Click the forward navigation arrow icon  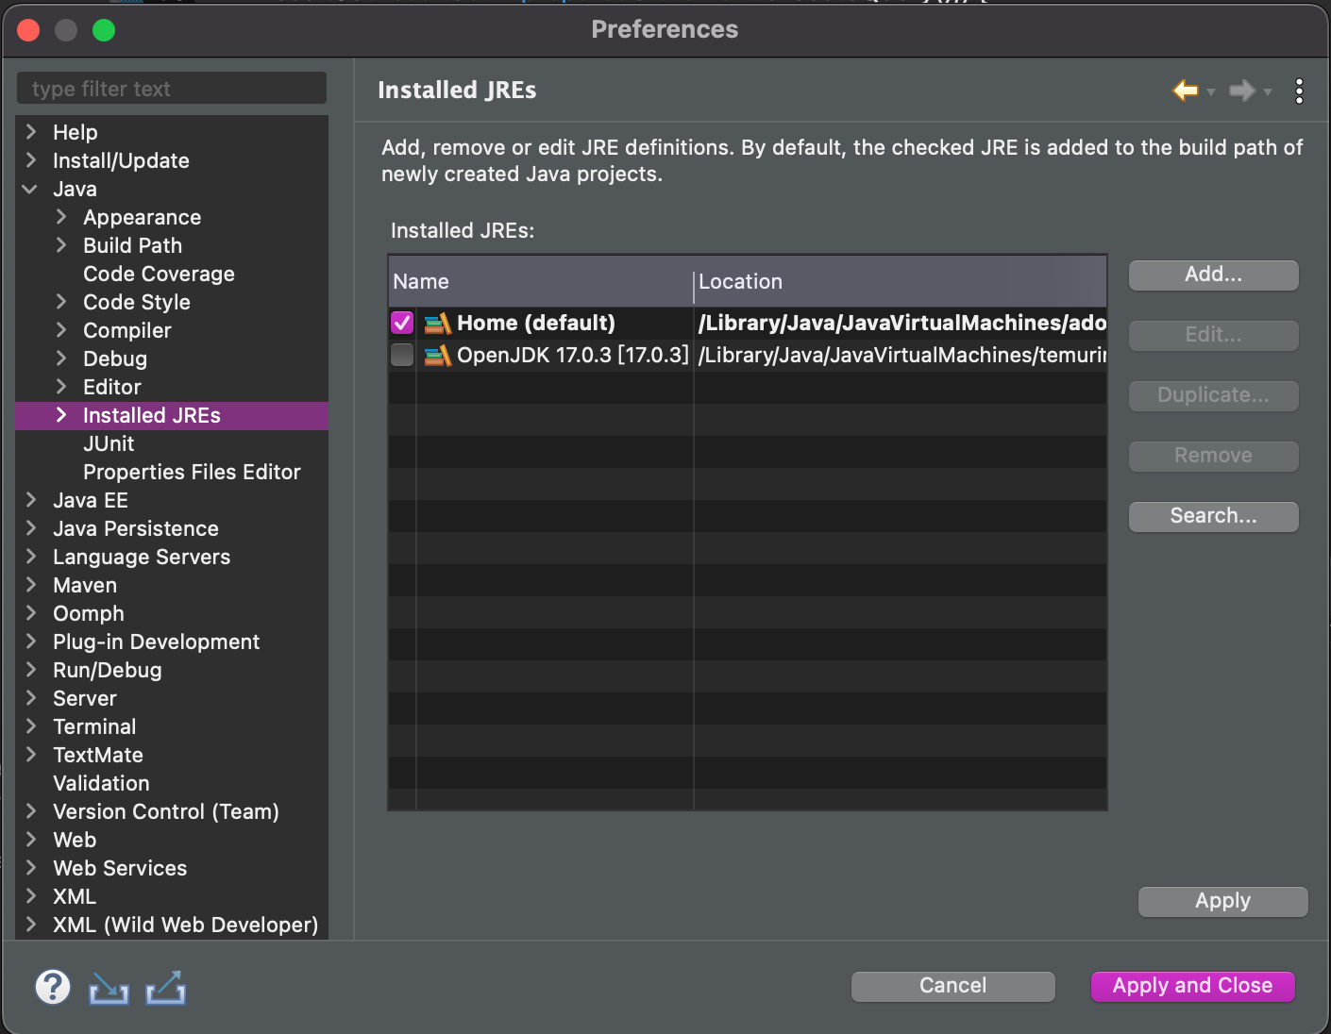pos(1243,91)
